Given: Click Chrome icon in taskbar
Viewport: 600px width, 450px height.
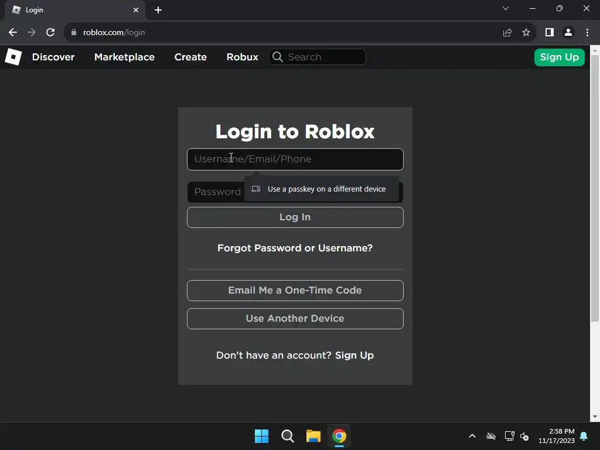Looking at the screenshot, I should (x=339, y=436).
